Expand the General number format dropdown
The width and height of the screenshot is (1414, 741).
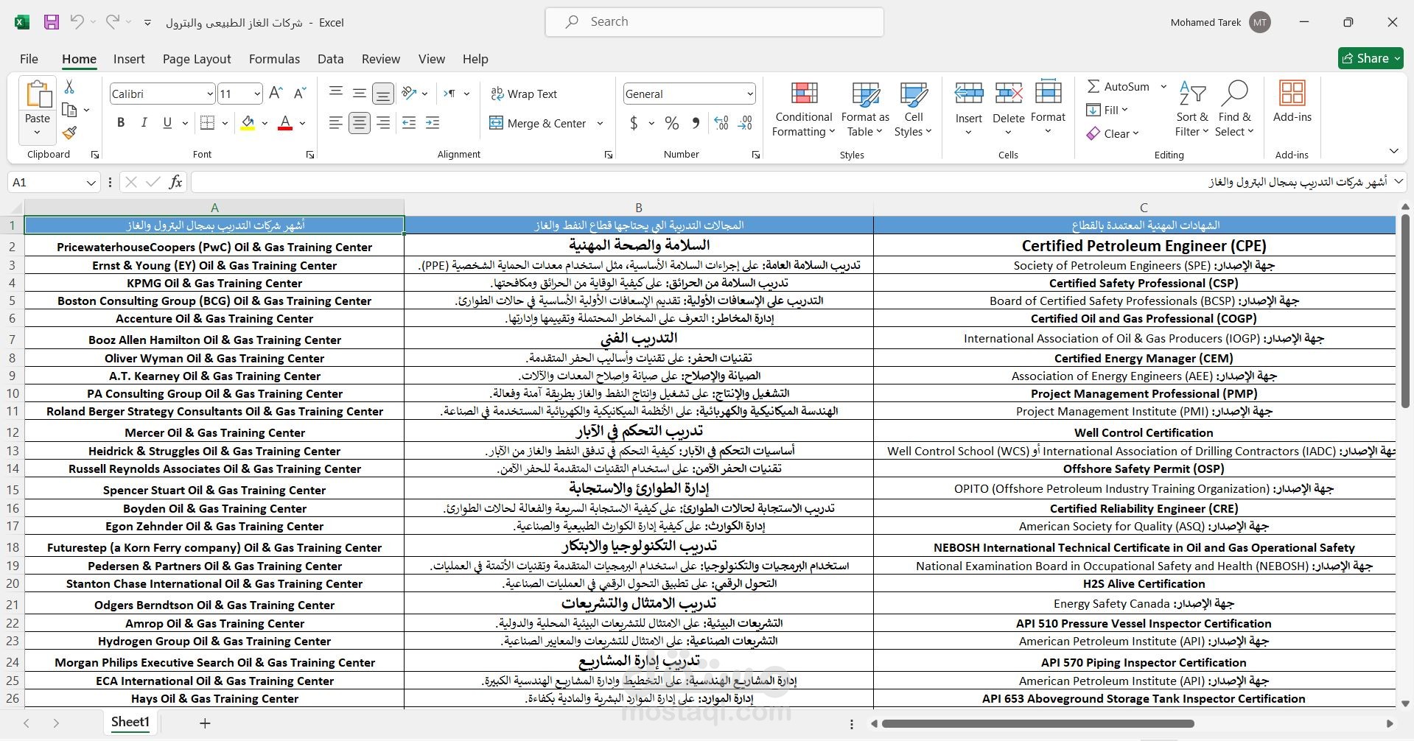point(749,94)
